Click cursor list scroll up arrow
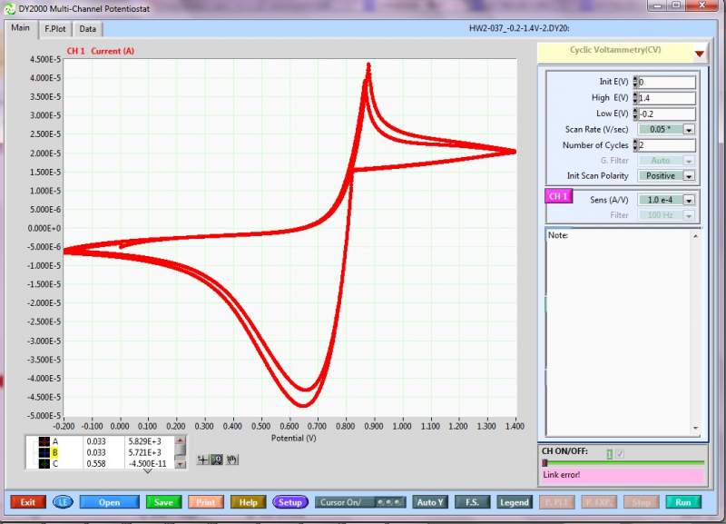 click(181, 440)
